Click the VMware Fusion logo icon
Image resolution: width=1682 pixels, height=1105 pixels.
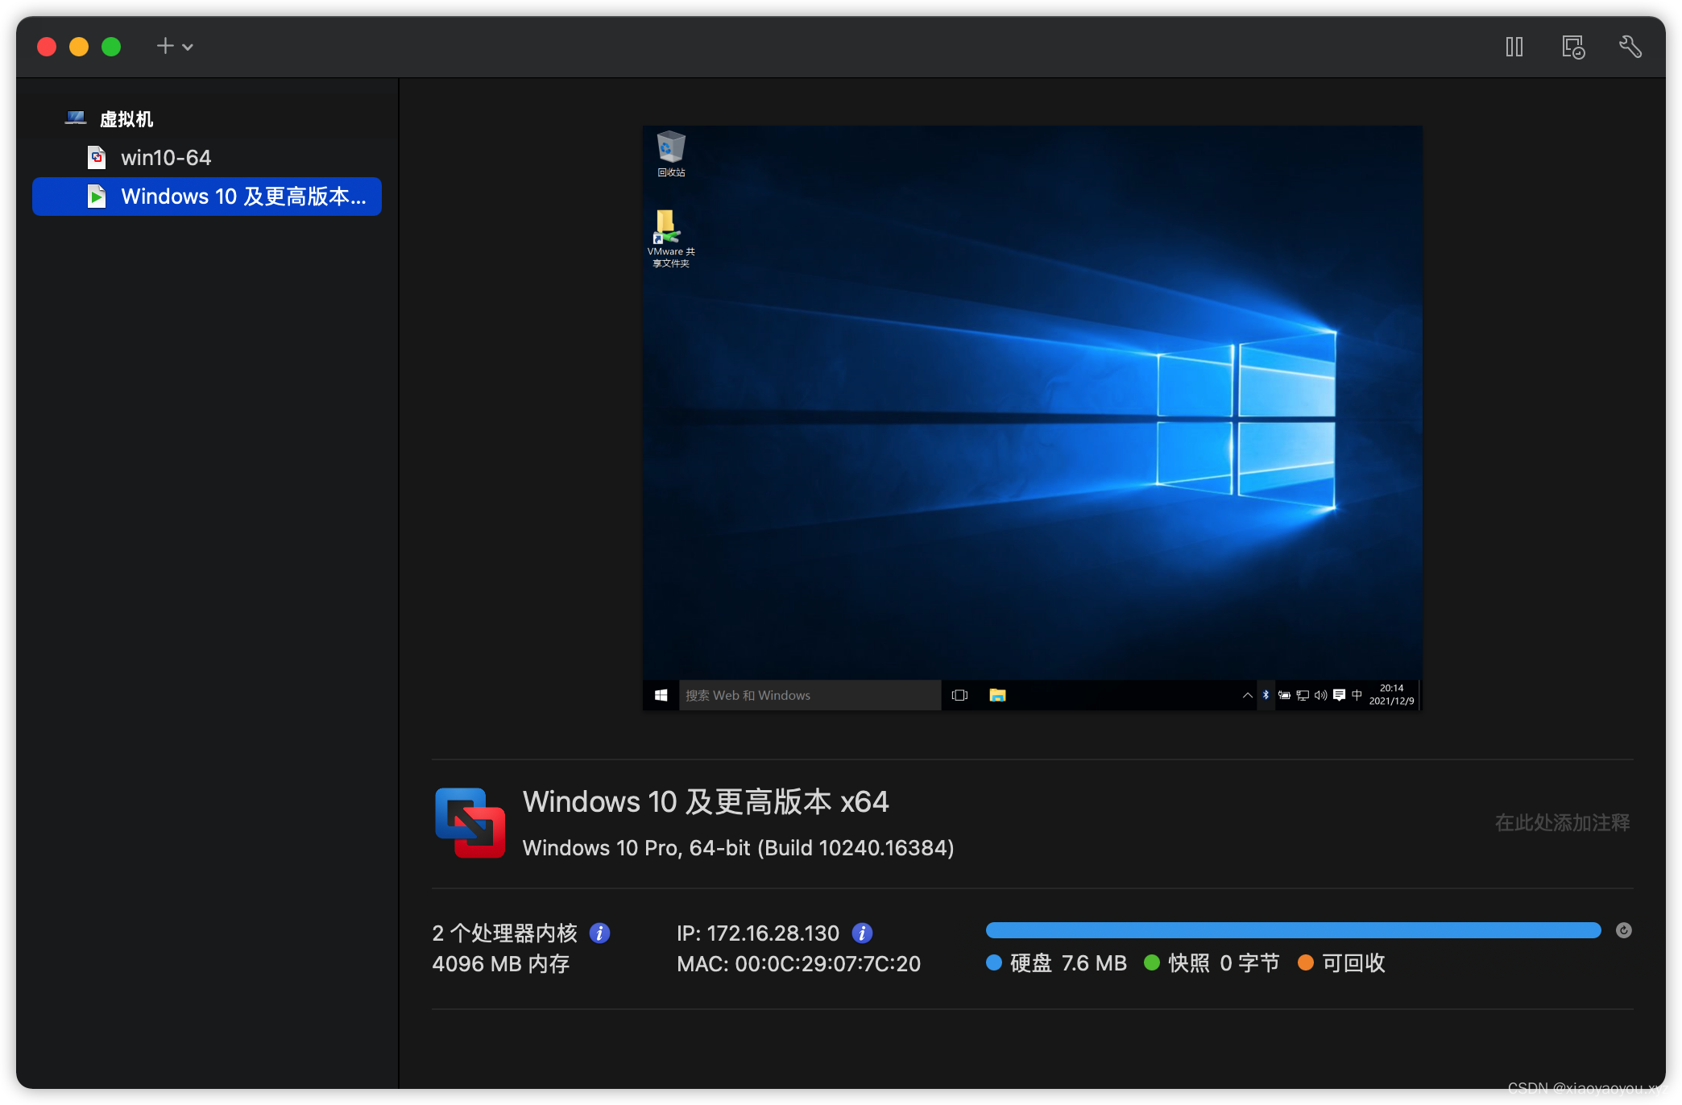click(x=470, y=822)
